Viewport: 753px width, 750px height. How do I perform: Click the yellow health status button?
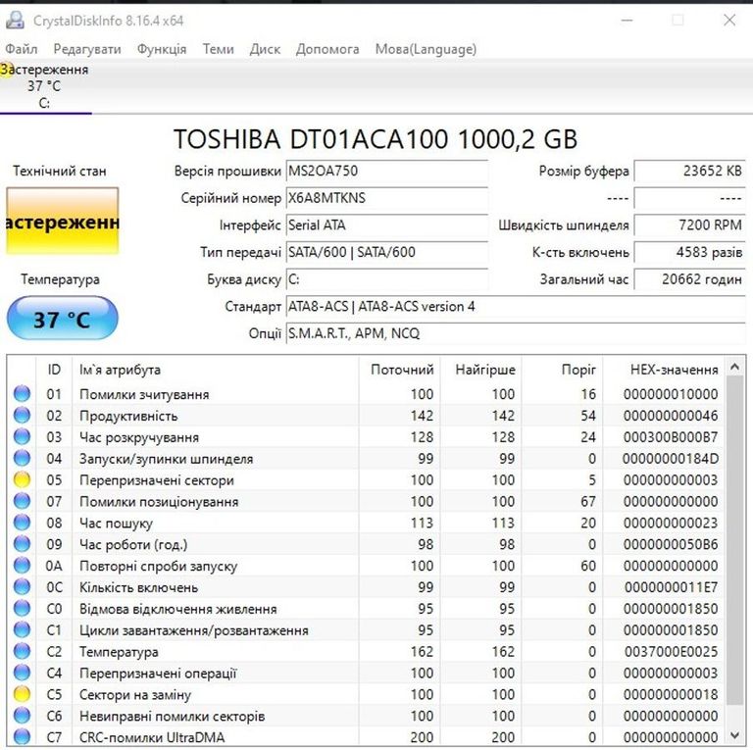click(63, 222)
